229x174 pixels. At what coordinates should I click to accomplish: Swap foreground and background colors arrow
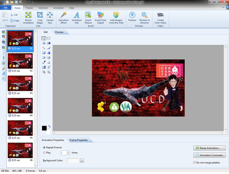(x=49, y=126)
